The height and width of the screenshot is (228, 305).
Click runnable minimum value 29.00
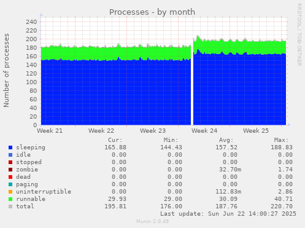(173, 199)
